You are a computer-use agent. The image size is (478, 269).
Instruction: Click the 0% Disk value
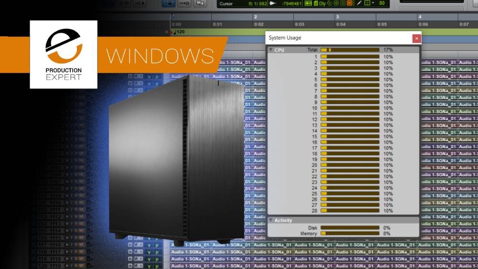click(x=387, y=227)
